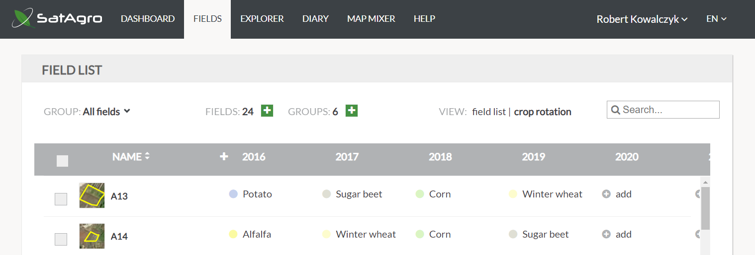Add 2020 crop for field A13
Screen dimensions: 755x255
pos(617,194)
